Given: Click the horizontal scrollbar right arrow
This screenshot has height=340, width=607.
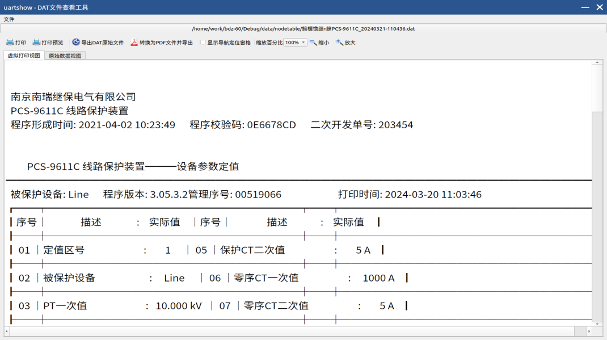Looking at the screenshot, I should pos(588,331).
